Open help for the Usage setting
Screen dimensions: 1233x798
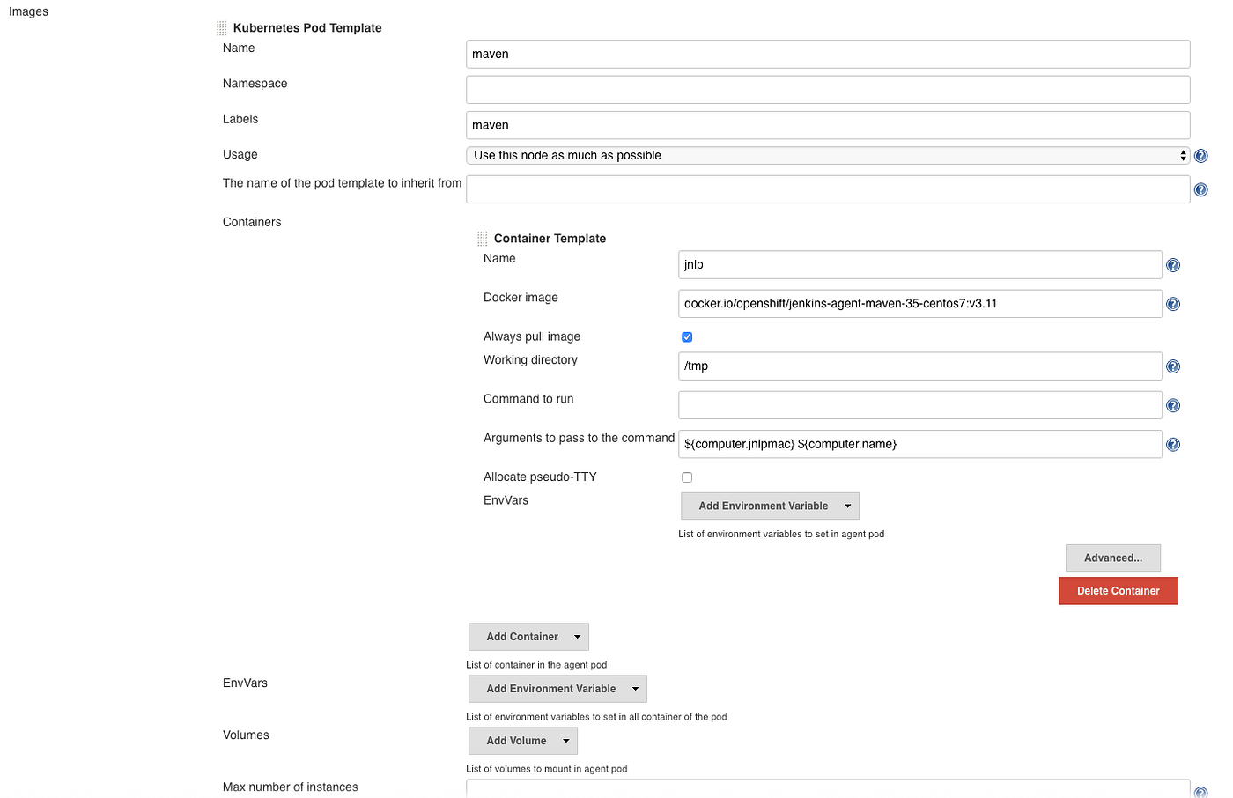[x=1200, y=155]
